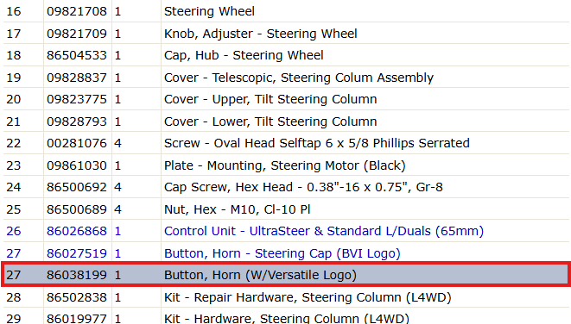Select Kit - Repair Hardware, Steering Column row
The width and height of the screenshot is (571, 324).
pos(286,297)
